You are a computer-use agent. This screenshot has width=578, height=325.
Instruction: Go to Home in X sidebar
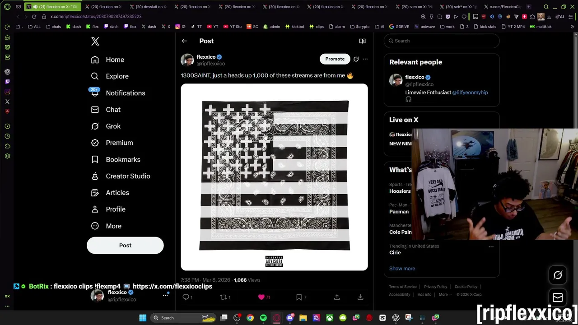point(107,60)
